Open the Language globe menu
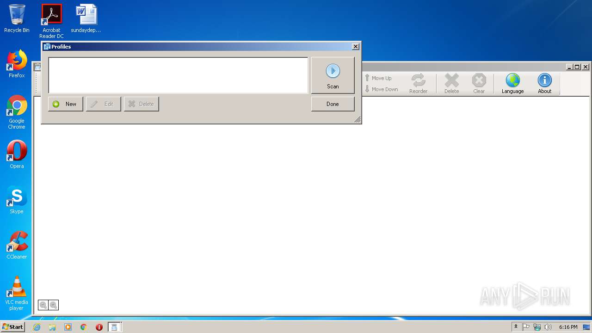 (512, 84)
